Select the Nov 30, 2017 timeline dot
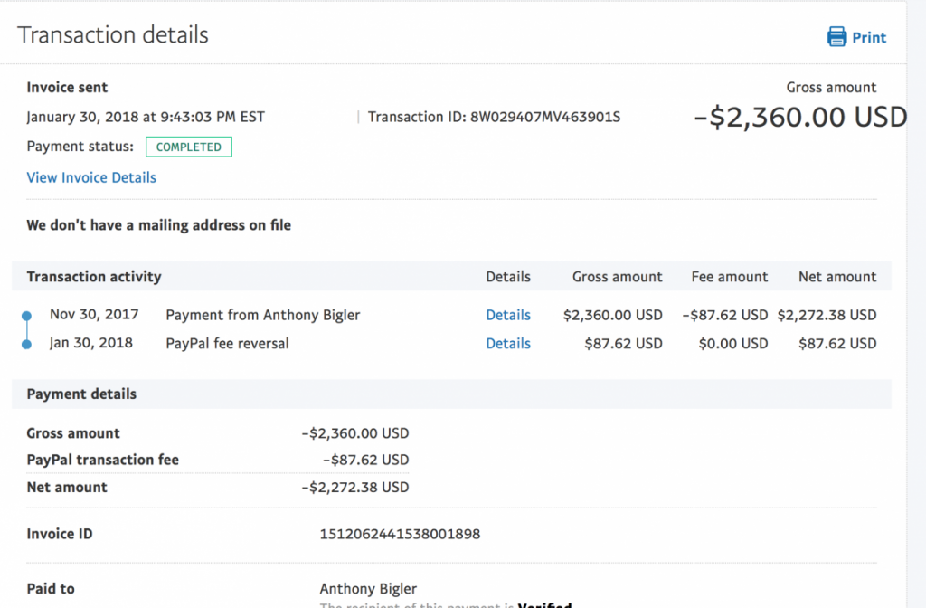Screen dimensions: 926x608 26,316
